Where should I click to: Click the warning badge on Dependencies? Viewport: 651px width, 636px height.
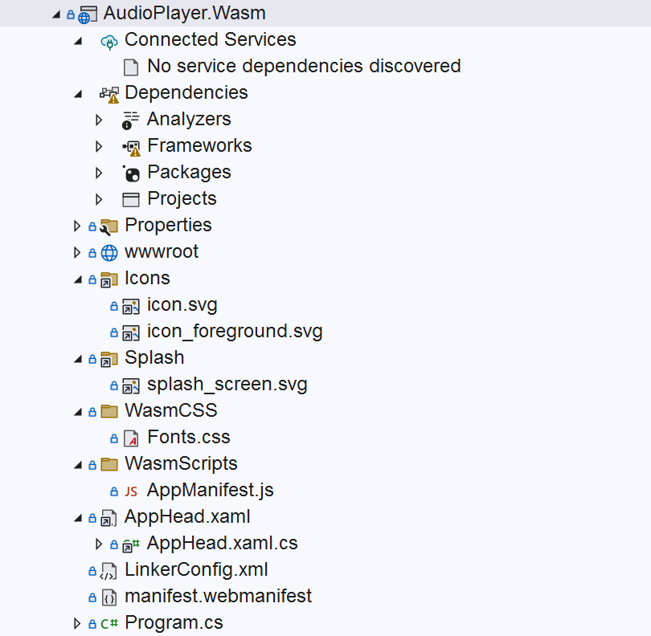point(114,98)
